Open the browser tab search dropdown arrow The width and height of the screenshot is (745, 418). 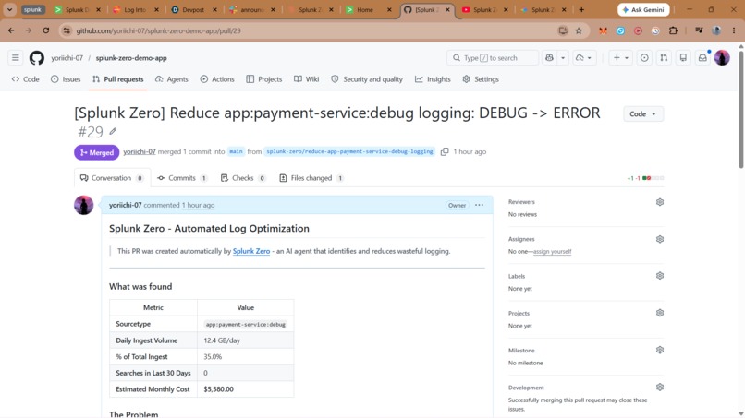point(9,9)
